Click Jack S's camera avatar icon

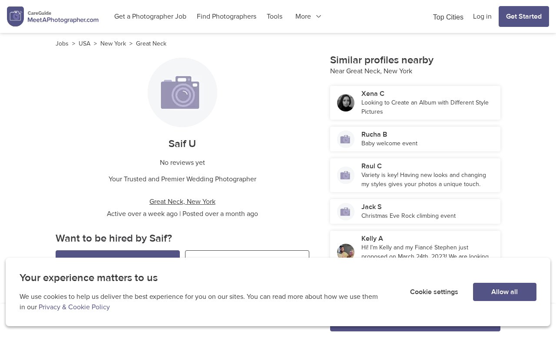coord(346,212)
